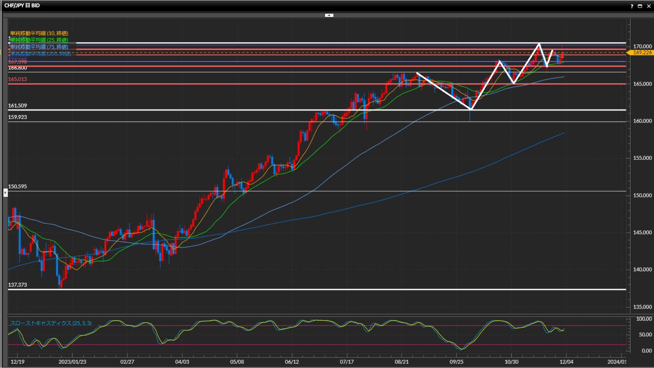Click the 155.000 price axis label
Screen dimensions: 654x368
(x=642, y=158)
